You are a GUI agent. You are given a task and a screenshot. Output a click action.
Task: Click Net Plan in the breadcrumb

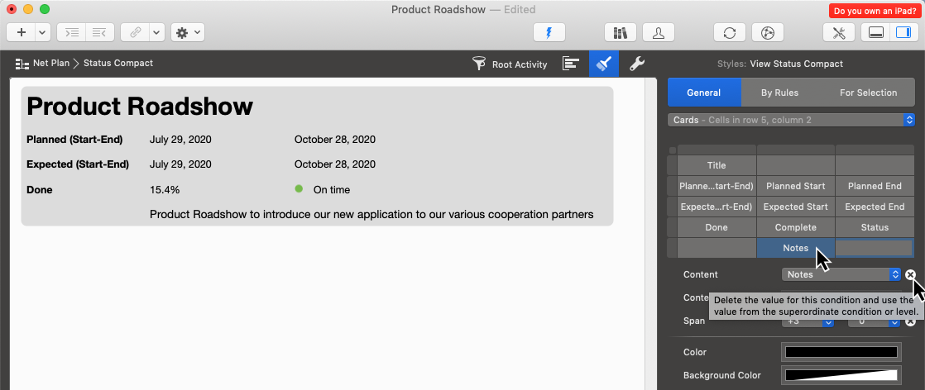[50, 63]
